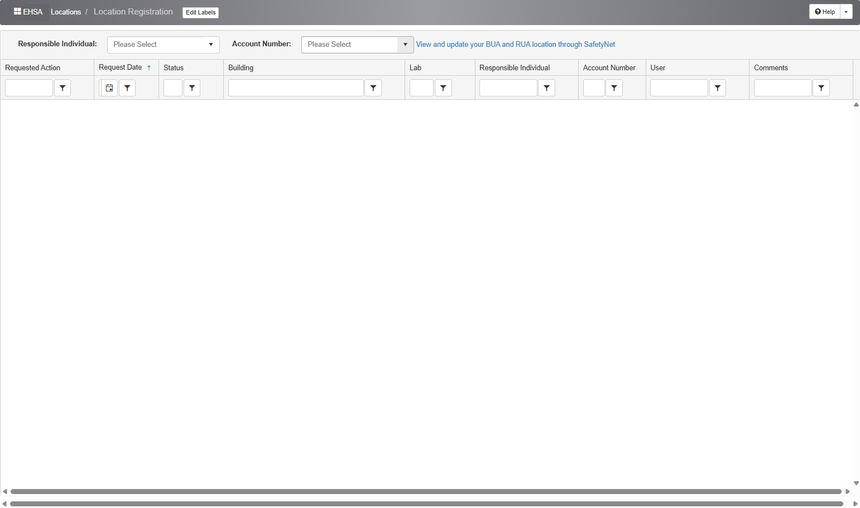Click the grid's vertical scroll down arrow

click(x=856, y=483)
